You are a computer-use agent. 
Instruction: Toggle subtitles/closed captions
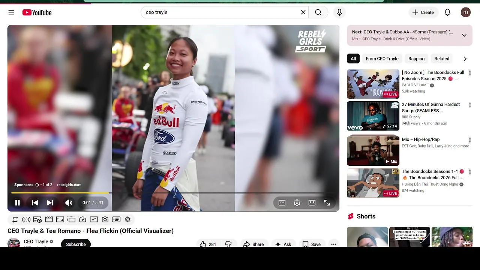(x=282, y=202)
